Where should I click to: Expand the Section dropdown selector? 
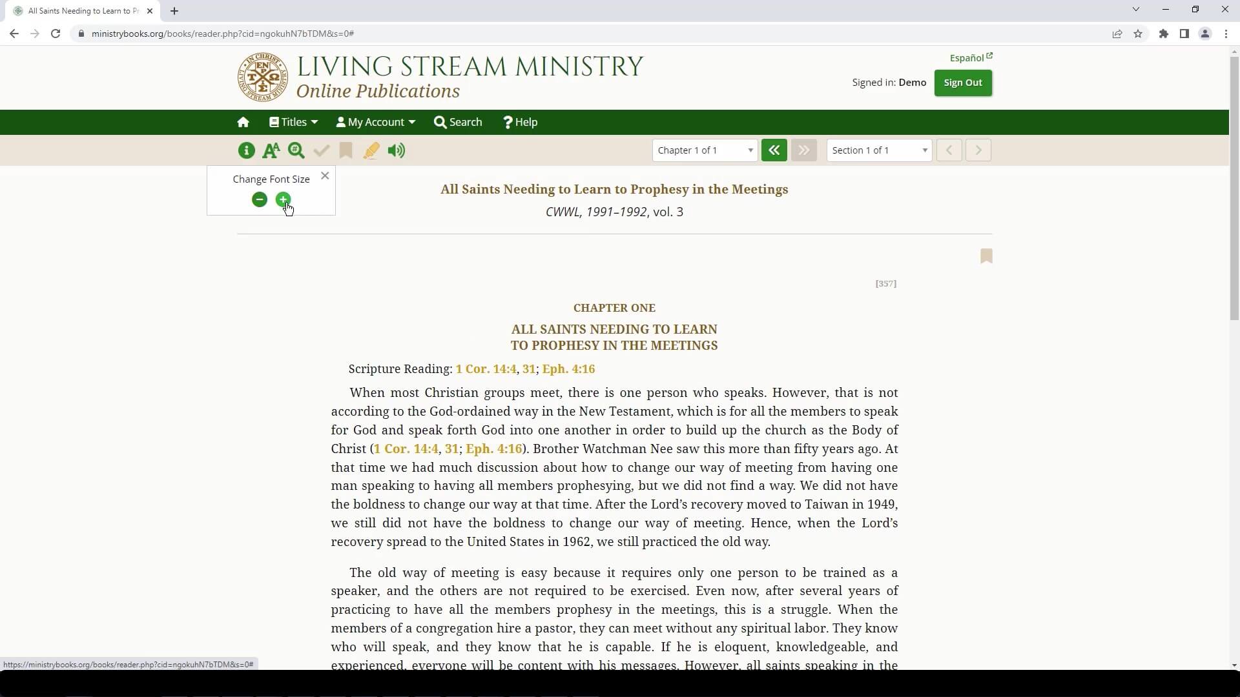[925, 150]
